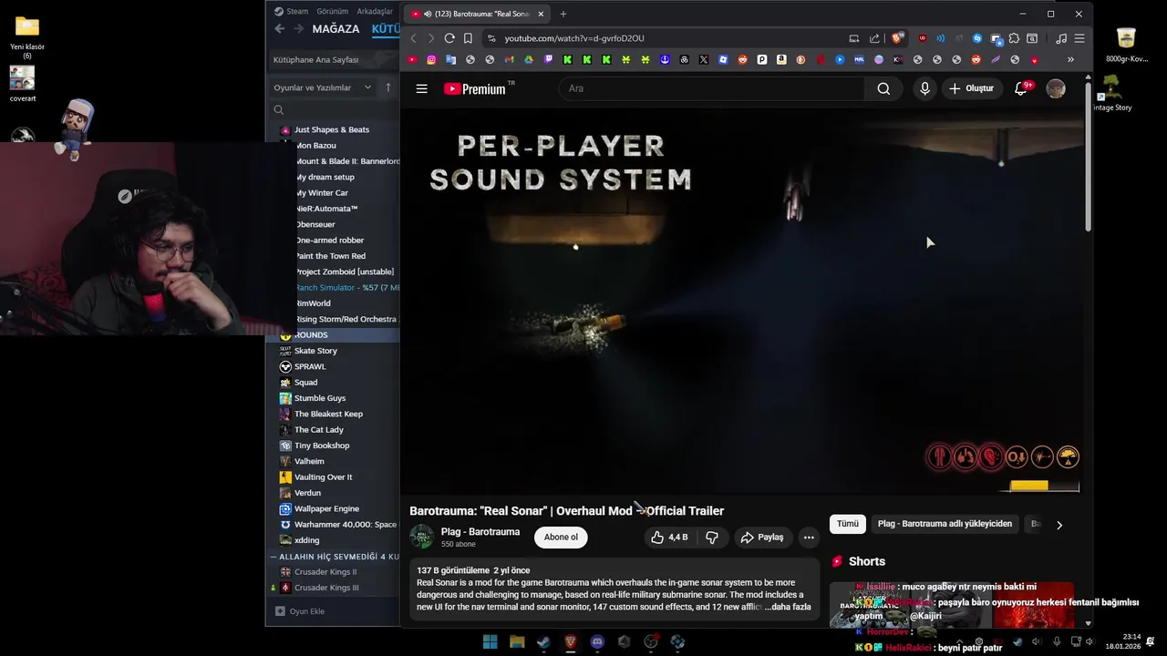
Task: Like the video with thumbs-up 4,4 B
Action: point(669,538)
